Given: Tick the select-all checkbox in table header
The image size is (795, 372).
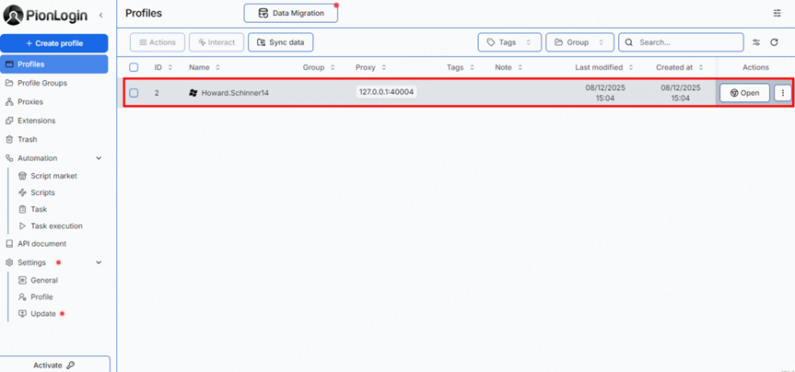Looking at the screenshot, I should pos(134,67).
